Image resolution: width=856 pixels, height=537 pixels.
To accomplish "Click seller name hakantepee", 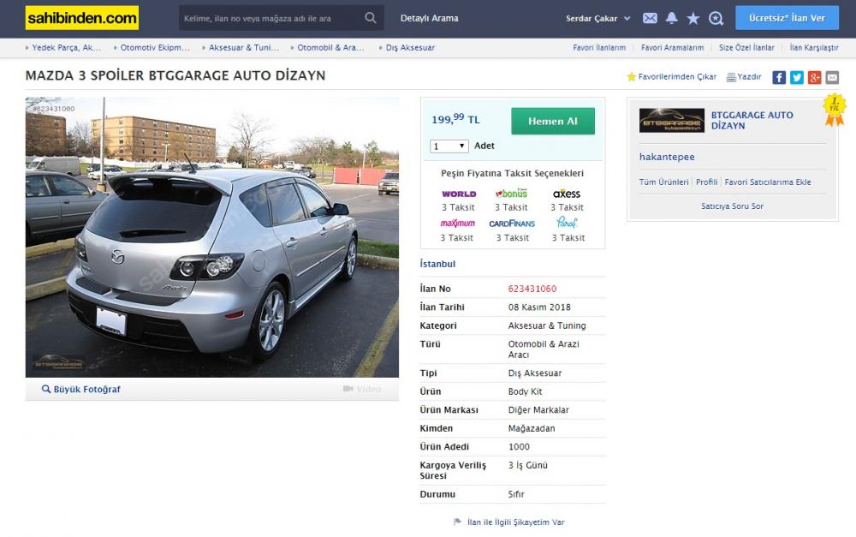I will (667, 157).
